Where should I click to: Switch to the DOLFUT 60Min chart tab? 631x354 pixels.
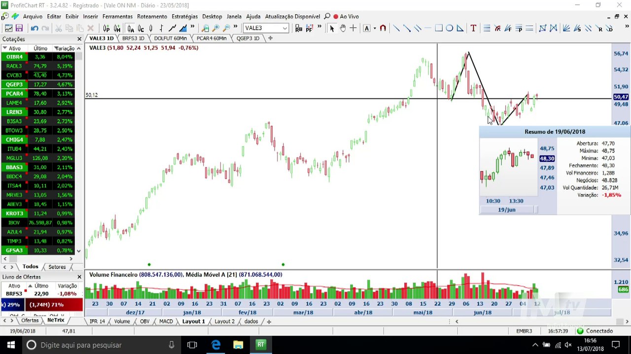point(171,38)
